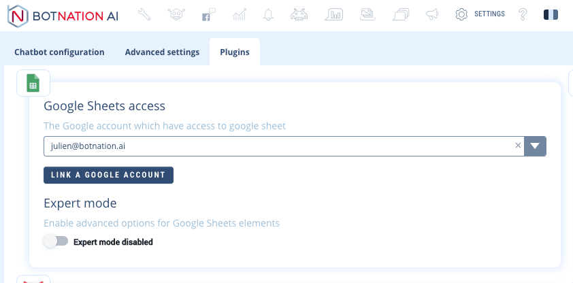Switch to Chatbot configuration tab
This screenshot has height=283, width=573.
click(x=59, y=52)
